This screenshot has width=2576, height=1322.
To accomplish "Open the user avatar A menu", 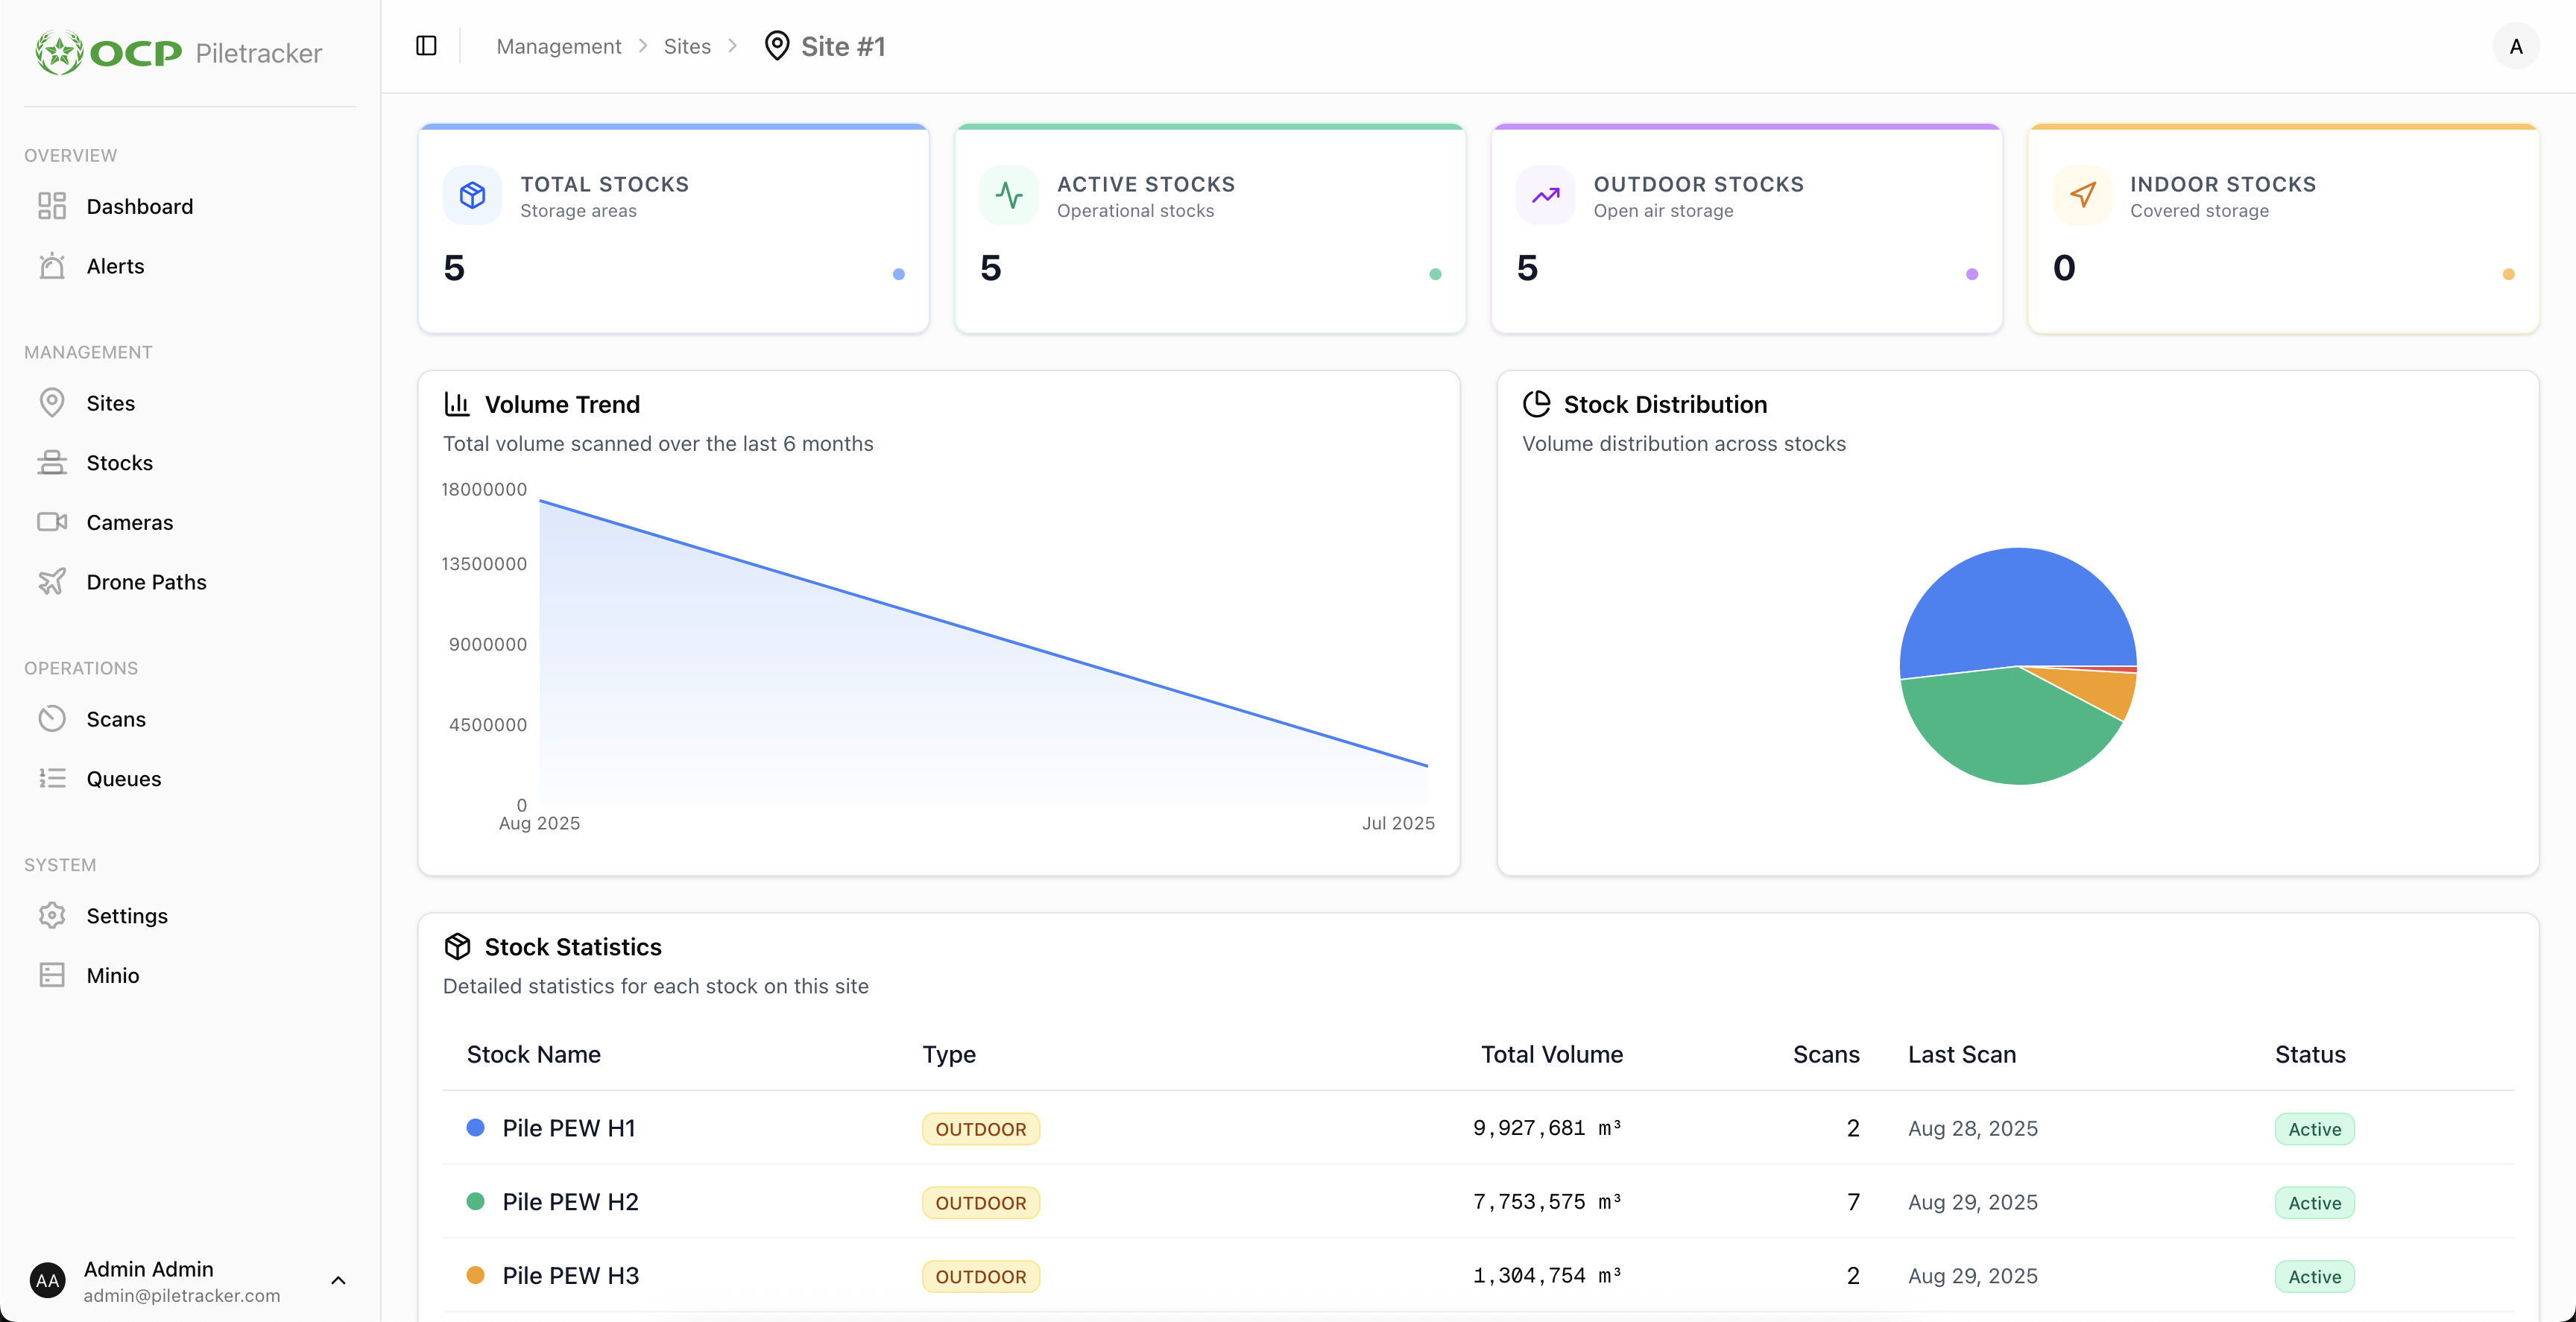I will [x=2515, y=46].
